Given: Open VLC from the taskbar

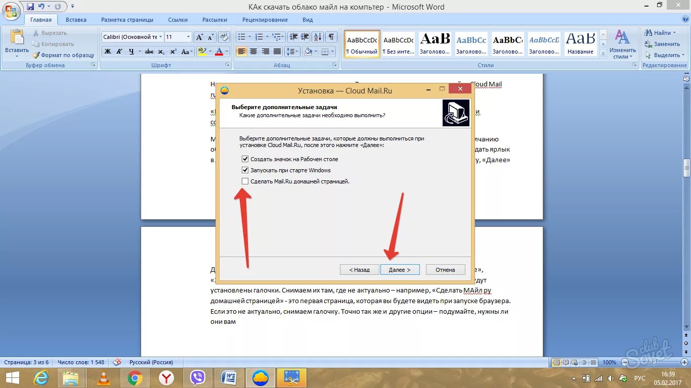Looking at the screenshot, I should 103,377.
